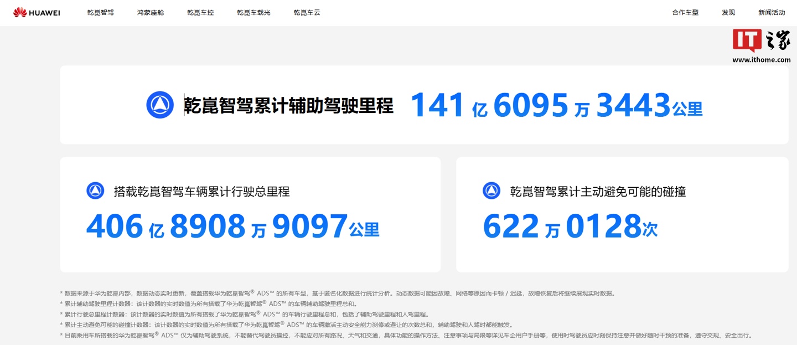This screenshot has height=345, width=797.
Task: Click the icon beside 搭载乾崑智驾车辆累计行驶总里程
Action: (x=95, y=191)
